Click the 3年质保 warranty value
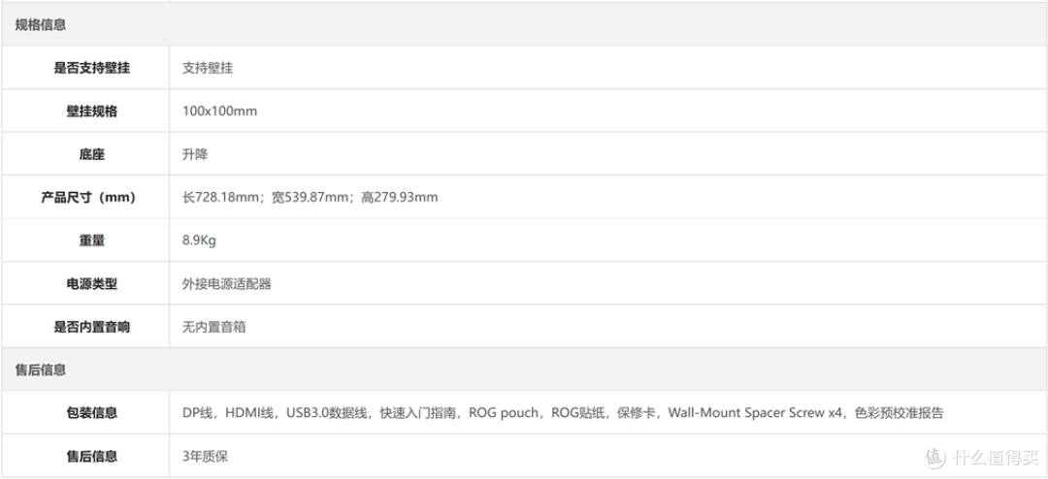 (x=205, y=457)
